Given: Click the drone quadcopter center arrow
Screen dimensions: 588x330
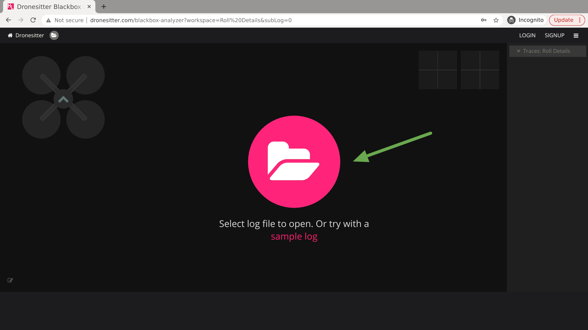Looking at the screenshot, I should point(63,99).
